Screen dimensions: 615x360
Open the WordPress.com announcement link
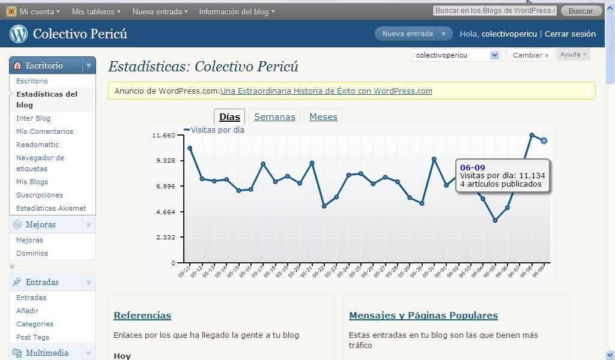tap(326, 91)
